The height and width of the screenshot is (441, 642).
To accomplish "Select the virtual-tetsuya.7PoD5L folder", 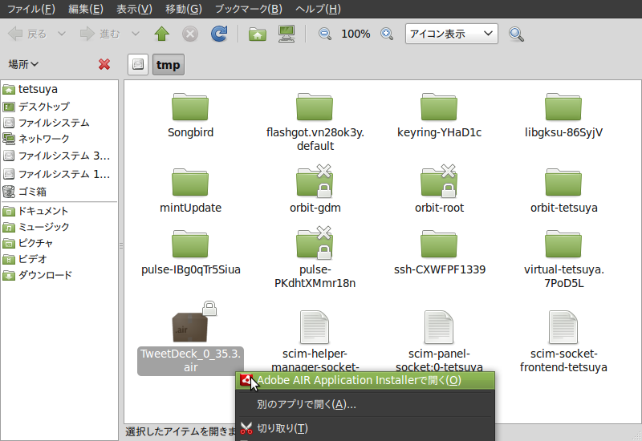I will [x=564, y=259].
